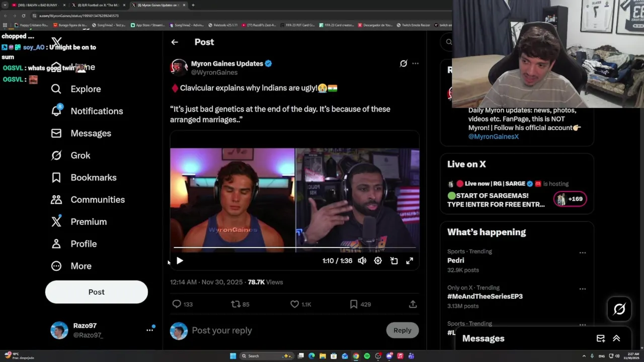
Task: Reload the page
Action: [23, 16]
